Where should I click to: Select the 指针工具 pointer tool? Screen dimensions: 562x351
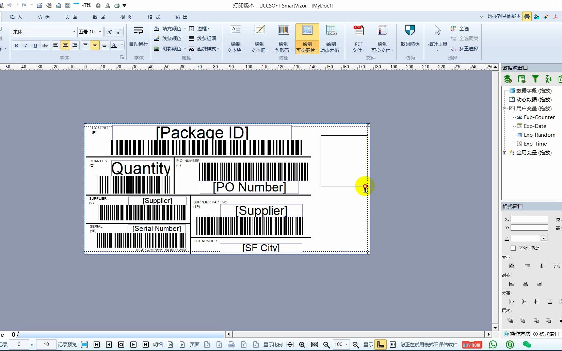[437, 38]
